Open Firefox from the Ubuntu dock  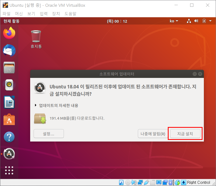coord(9,33)
